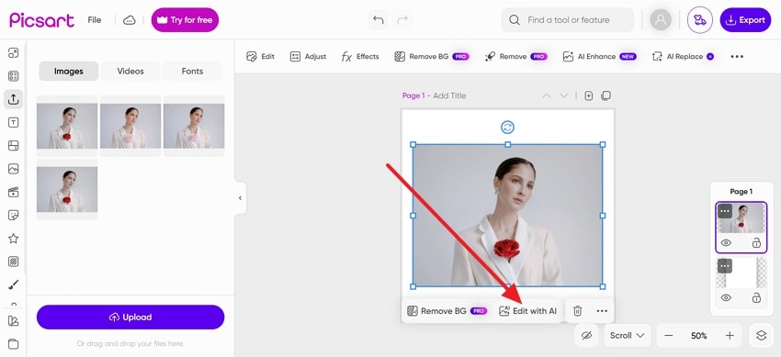
Task: Click Remove BG in top toolbar
Action: click(x=431, y=57)
